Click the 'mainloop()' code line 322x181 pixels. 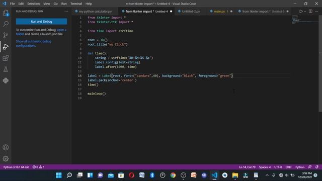(x=97, y=94)
